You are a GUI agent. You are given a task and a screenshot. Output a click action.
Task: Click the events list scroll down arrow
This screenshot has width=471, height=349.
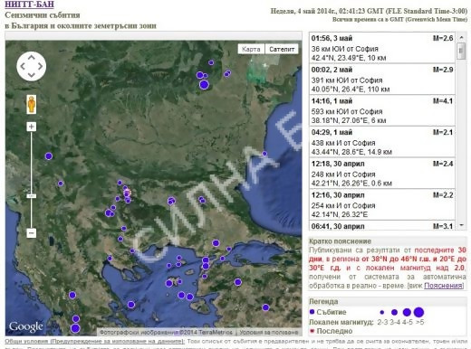pyautogui.click(x=461, y=225)
